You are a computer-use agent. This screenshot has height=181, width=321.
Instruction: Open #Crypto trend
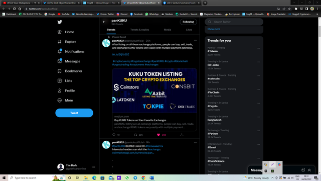coord(213,106)
